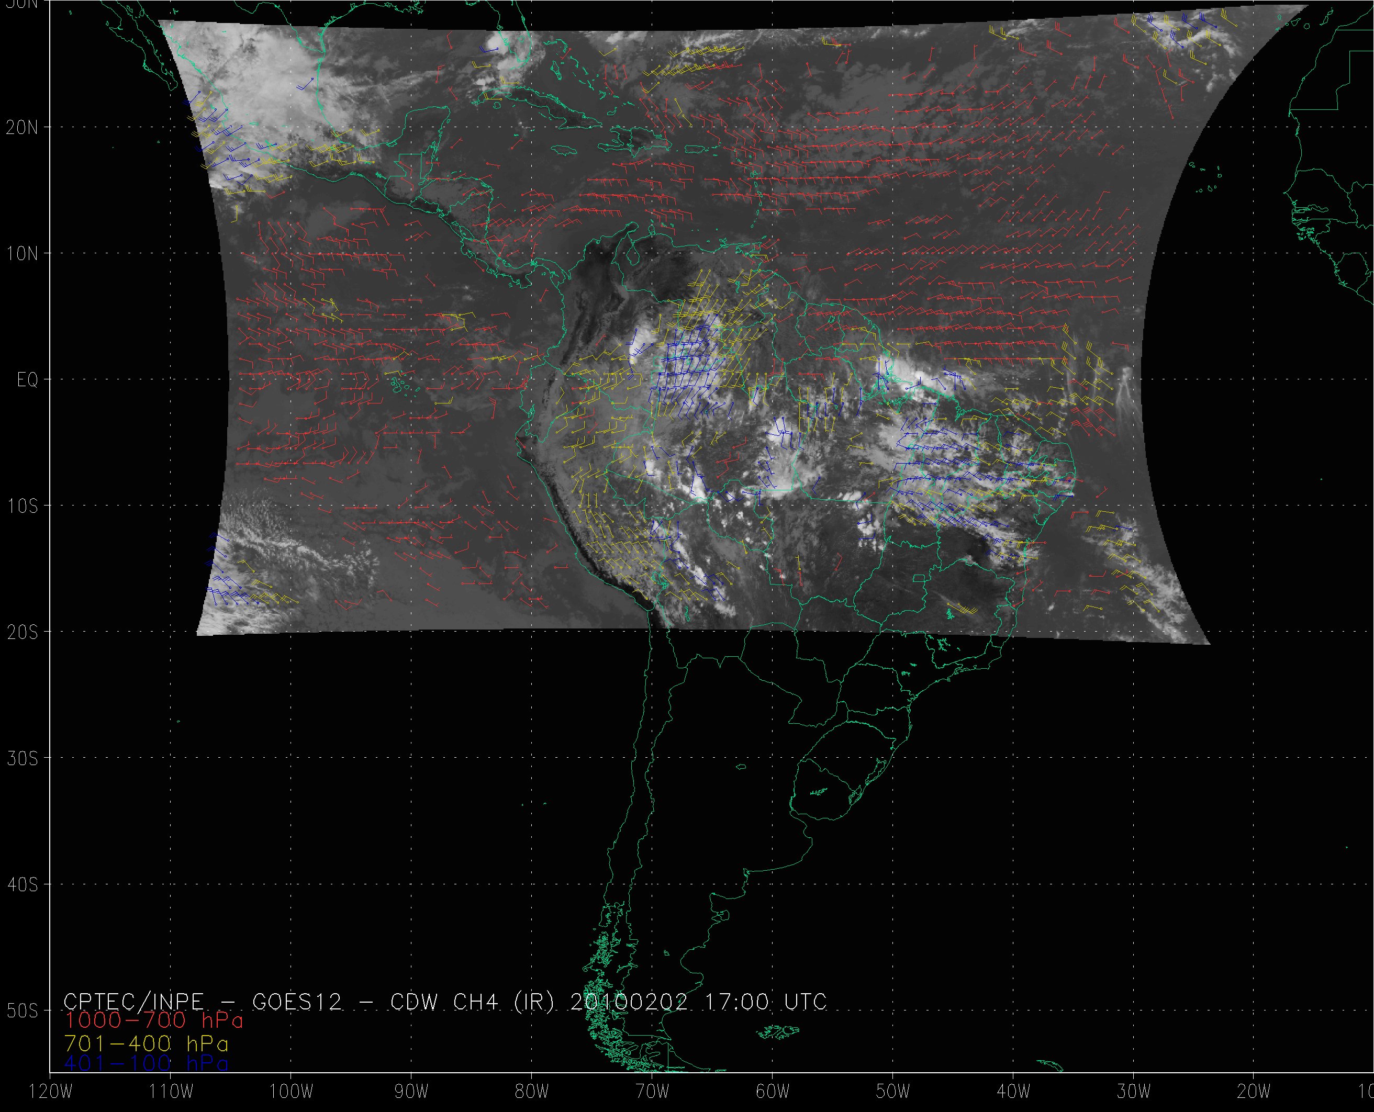The image size is (1374, 1112).
Task: Click the 10N latitude axis label
Action: (22, 254)
